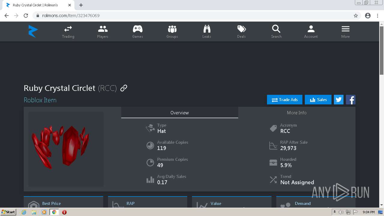Open the system tray volume icon
Viewport: 384px width, 216px height.
point(341,212)
